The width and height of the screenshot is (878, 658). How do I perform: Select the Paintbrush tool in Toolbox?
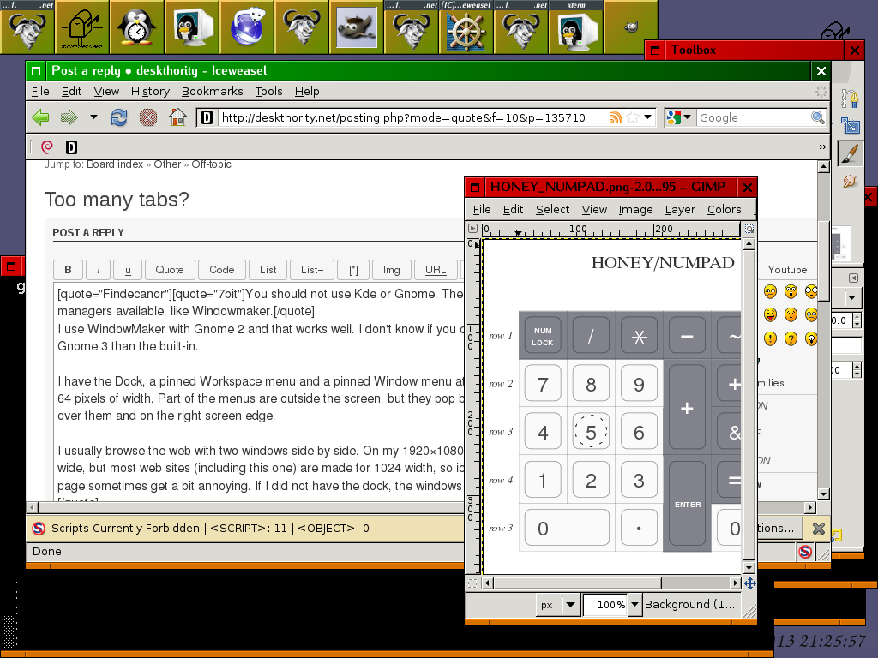coord(849,154)
